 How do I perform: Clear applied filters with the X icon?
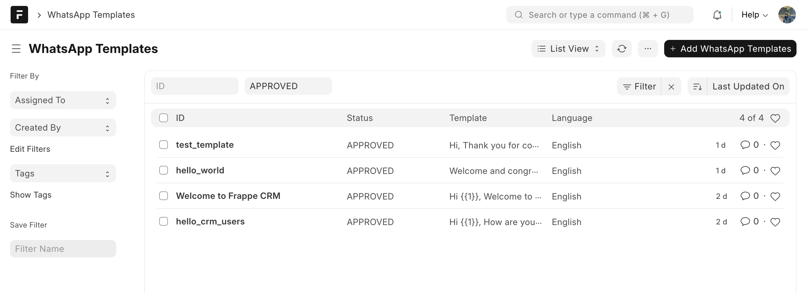tap(671, 87)
